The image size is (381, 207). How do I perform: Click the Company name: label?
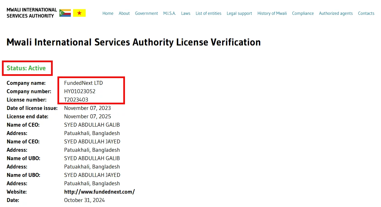coord(26,83)
